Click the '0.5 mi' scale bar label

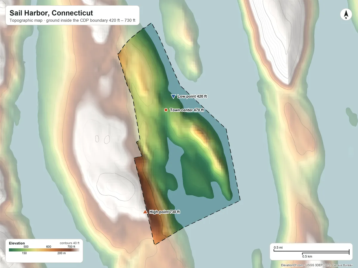click(278, 247)
